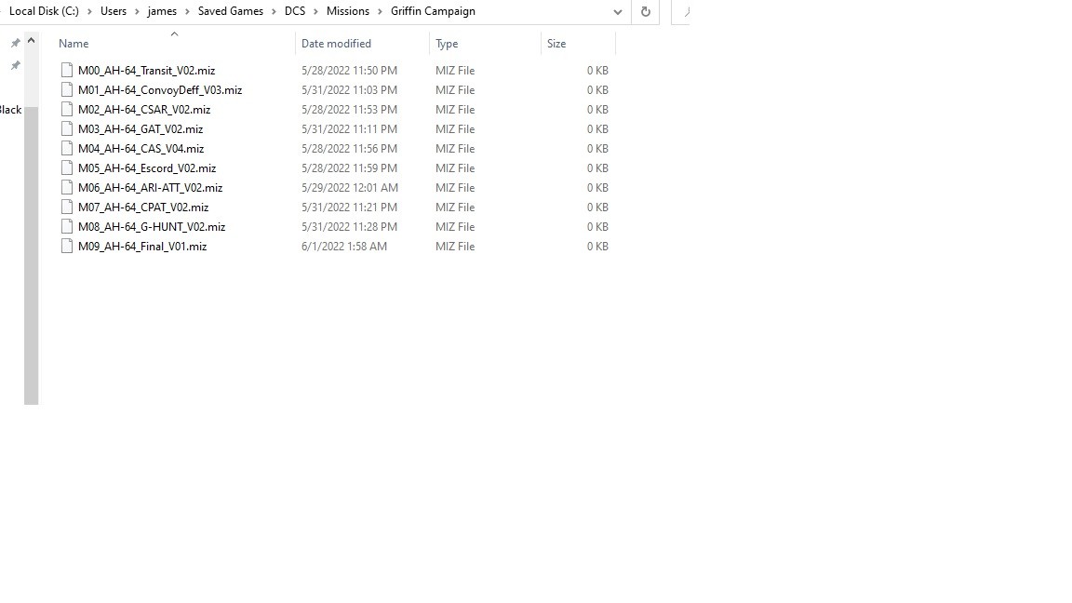1072x603 pixels.
Task: Click the file icon of M03_AH-64_GAT_V02.miz
Action: [66, 128]
